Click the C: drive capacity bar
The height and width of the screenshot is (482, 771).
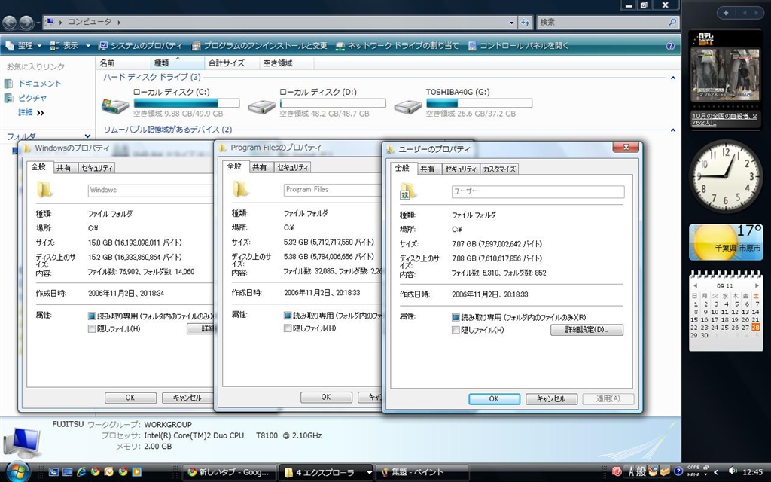(187, 103)
